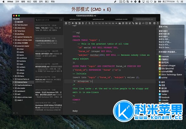Expand the Test Document folder

coord(14,25)
